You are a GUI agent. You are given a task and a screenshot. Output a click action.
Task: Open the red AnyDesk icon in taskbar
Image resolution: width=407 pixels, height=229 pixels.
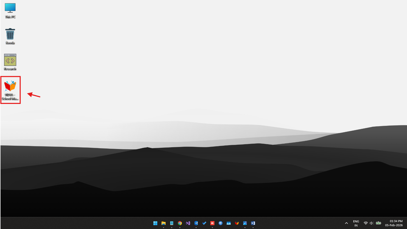pos(212,223)
